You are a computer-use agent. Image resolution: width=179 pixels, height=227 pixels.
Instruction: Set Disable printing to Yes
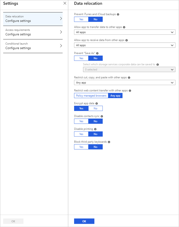click(x=81, y=134)
